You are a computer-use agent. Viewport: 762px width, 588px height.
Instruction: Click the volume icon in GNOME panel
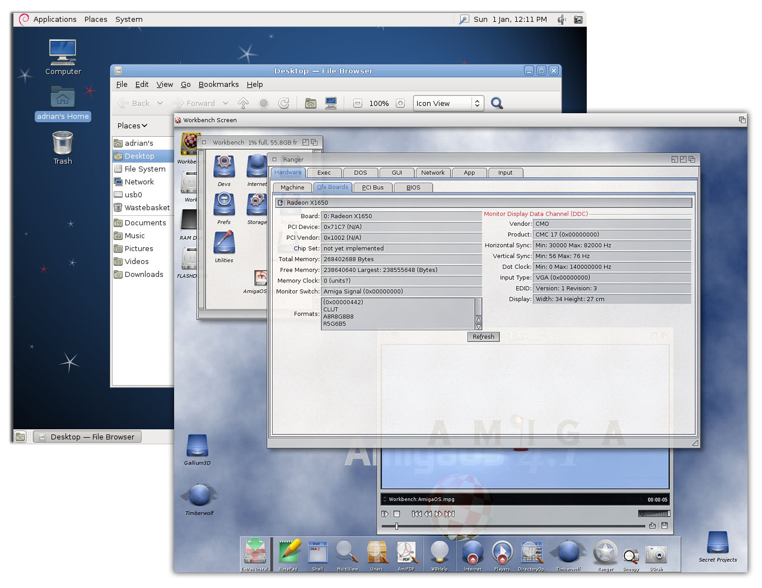pyautogui.click(x=562, y=20)
